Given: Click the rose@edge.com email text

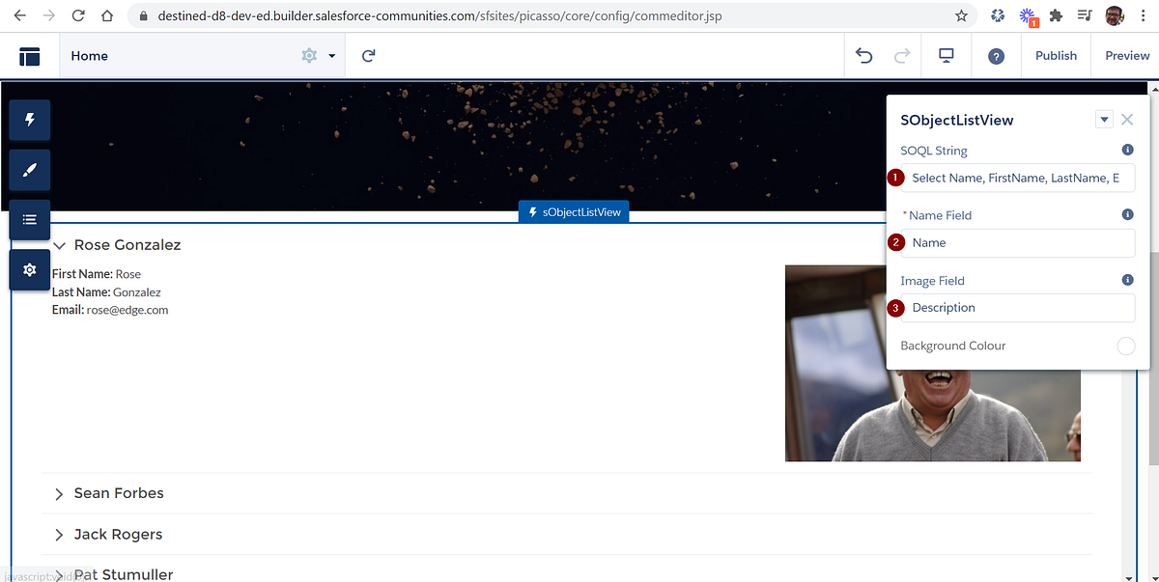Looking at the screenshot, I should click(x=127, y=310).
